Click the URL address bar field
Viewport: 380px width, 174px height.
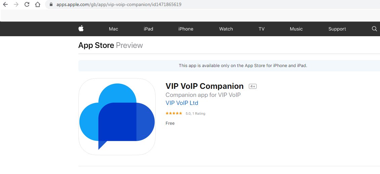[213, 4]
